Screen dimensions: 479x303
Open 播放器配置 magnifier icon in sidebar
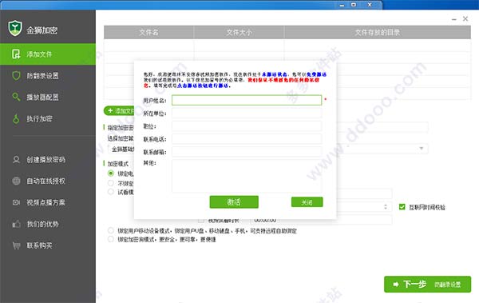click(16, 97)
